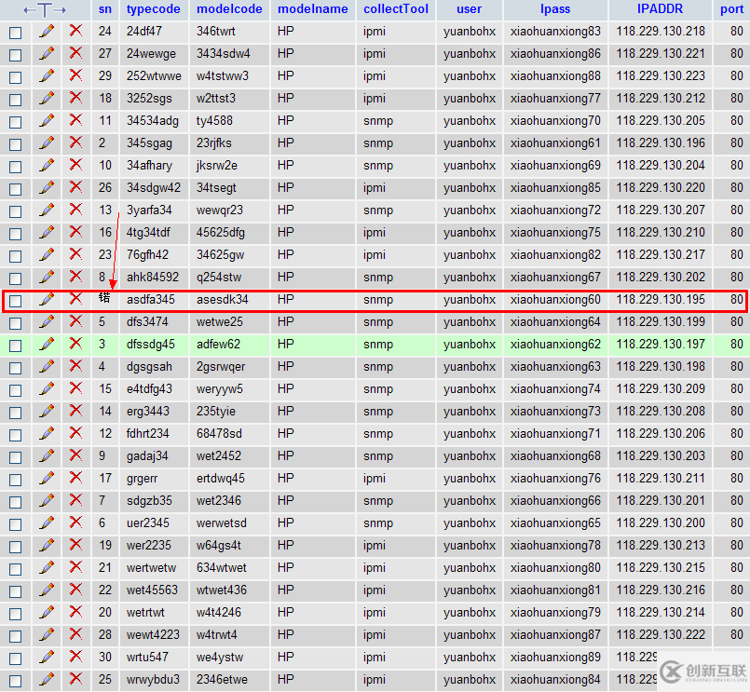The image size is (750, 692).
Task: Select modelcode cell 634wtwet
Action: coord(222,567)
